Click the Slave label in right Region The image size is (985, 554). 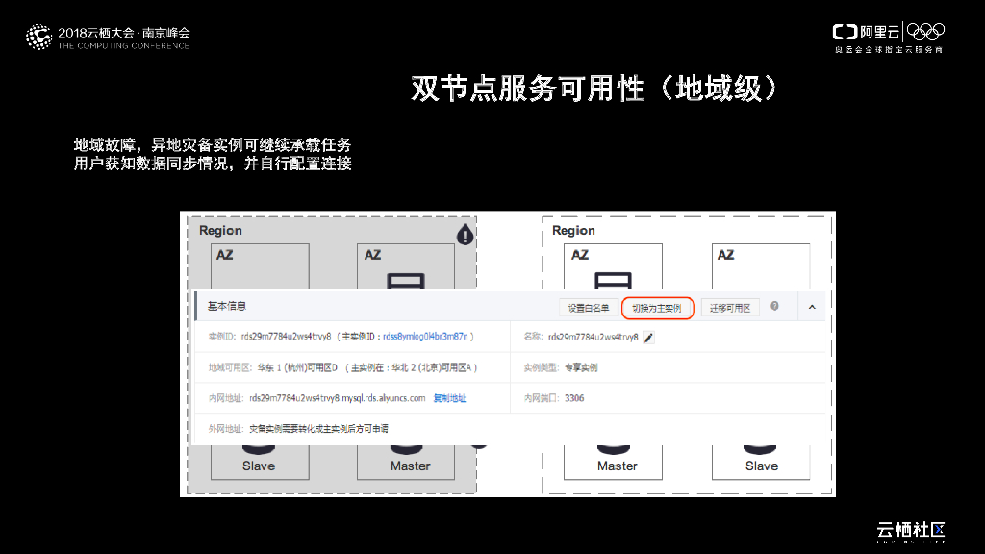tap(762, 466)
